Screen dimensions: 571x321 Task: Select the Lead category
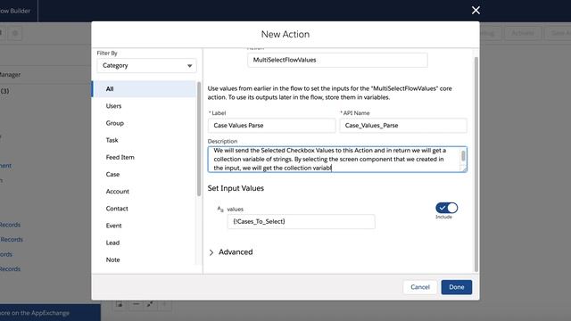144,243
